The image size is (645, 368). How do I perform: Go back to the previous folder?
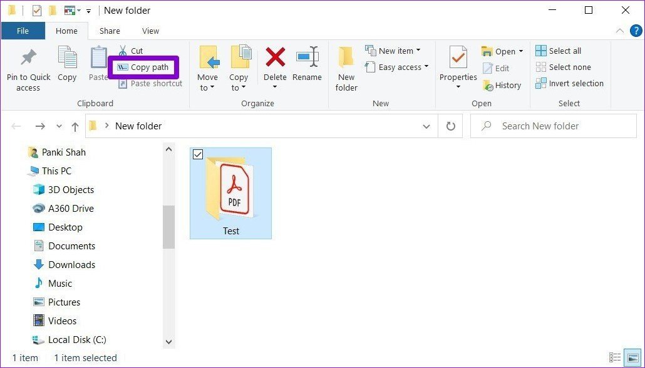click(x=16, y=126)
